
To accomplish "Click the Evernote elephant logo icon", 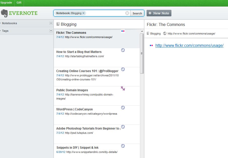I will pos(4,13).
